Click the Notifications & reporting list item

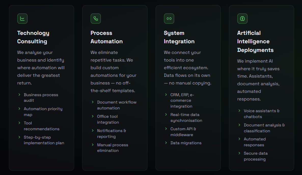point(112,134)
